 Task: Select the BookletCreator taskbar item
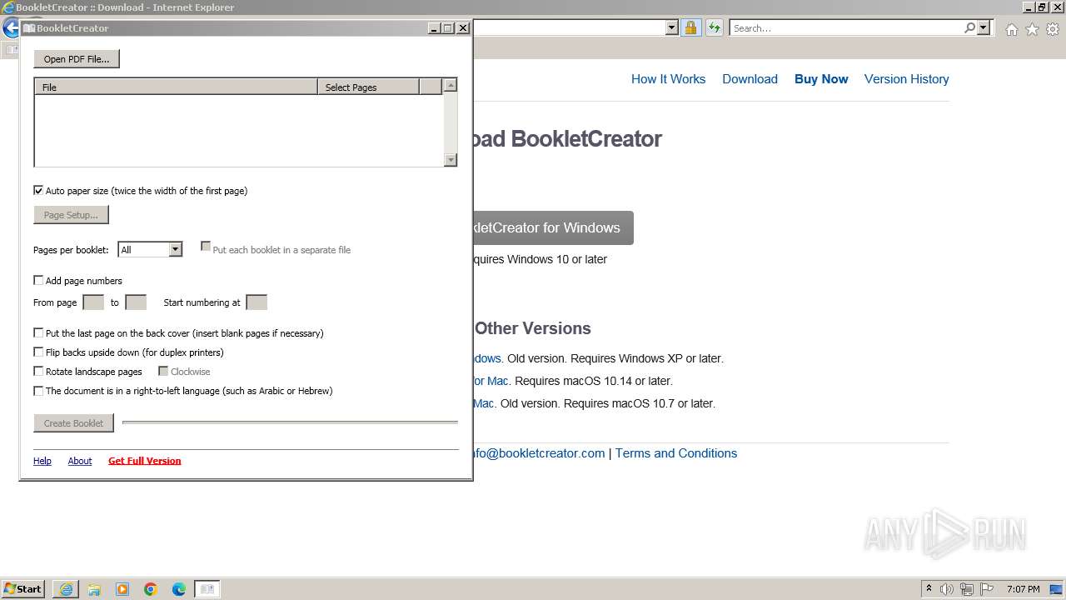coord(207,589)
